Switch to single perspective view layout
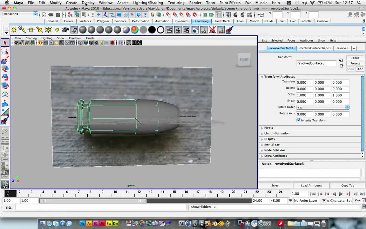The image size is (366, 229). coord(5,131)
